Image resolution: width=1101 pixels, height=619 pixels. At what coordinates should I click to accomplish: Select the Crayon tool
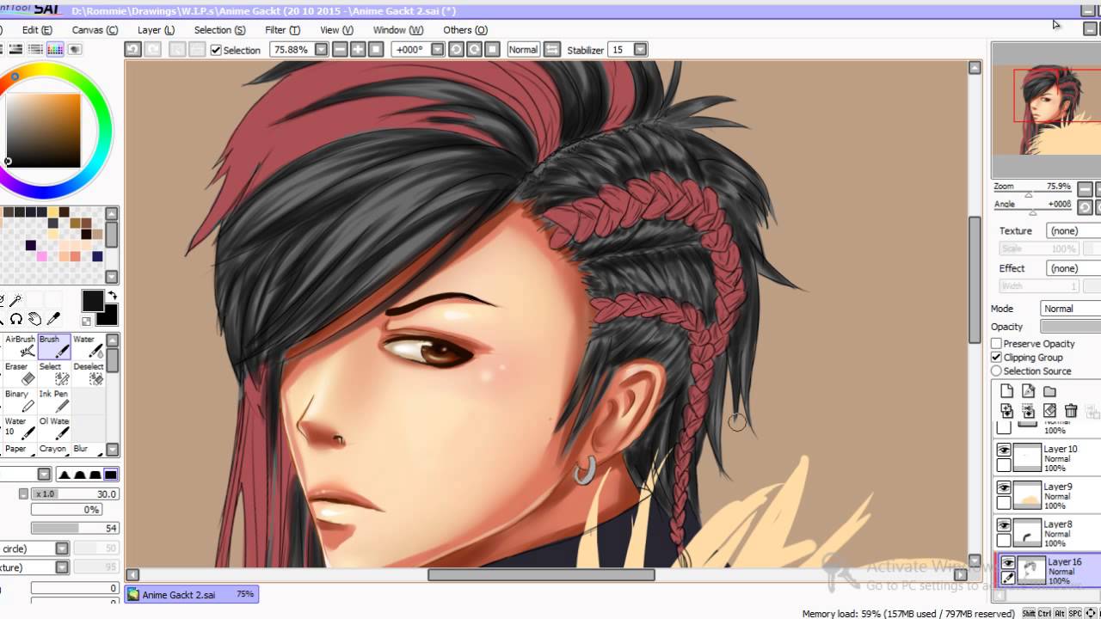tap(54, 449)
